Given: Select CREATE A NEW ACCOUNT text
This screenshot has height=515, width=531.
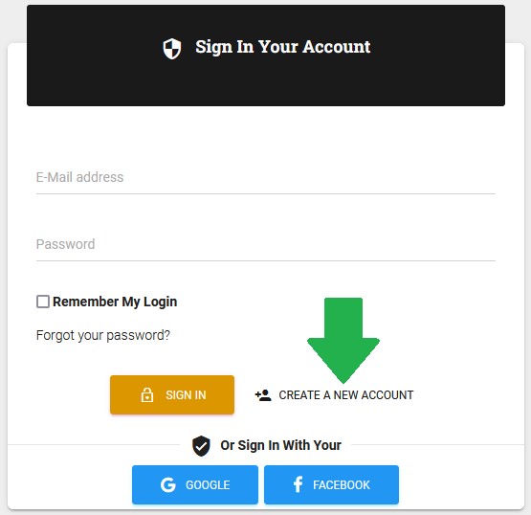Looking at the screenshot, I should tap(346, 395).
